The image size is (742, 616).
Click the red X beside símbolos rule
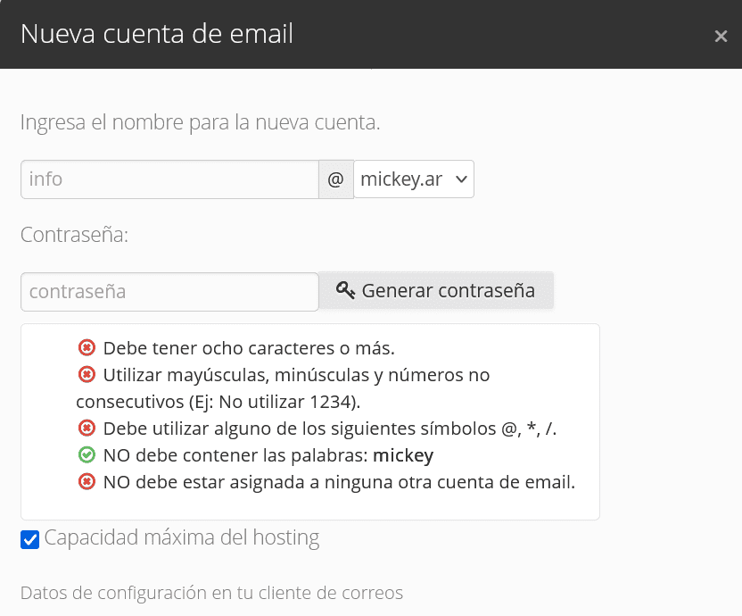pyautogui.click(x=87, y=429)
